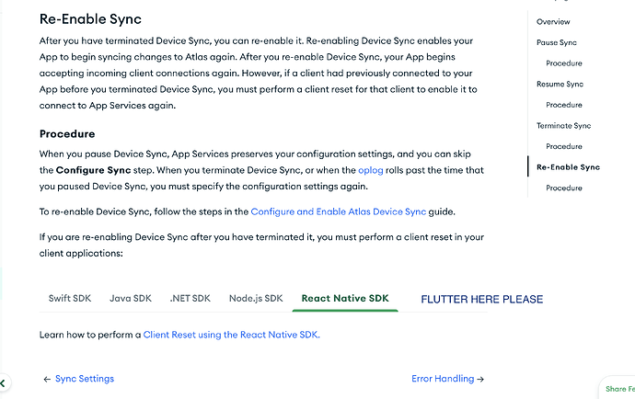Open the Node.js SDK tab
The image size is (635, 399).
[256, 298]
